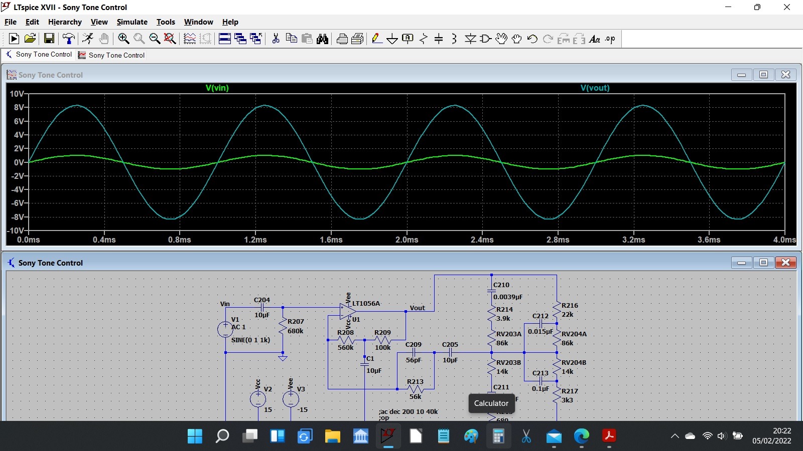Open a file with the folder icon
The width and height of the screenshot is (803, 451).
click(x=30, y=39)
